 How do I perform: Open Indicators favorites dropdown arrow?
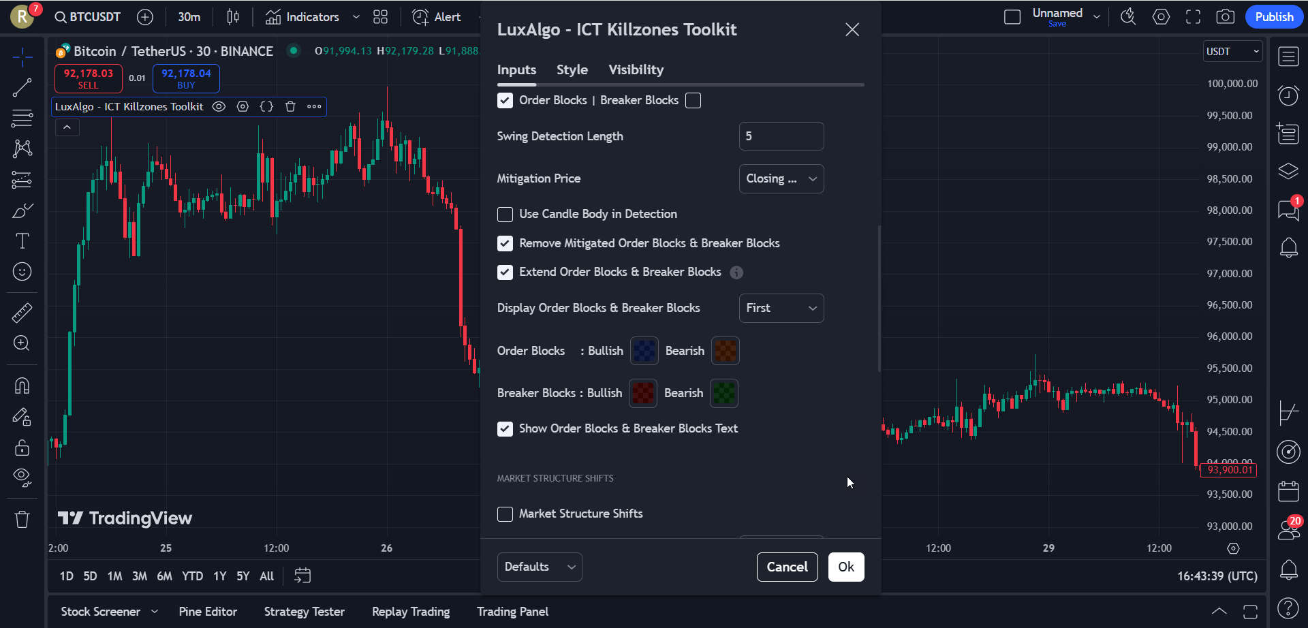pyautogui.click(x=356, y=17)
